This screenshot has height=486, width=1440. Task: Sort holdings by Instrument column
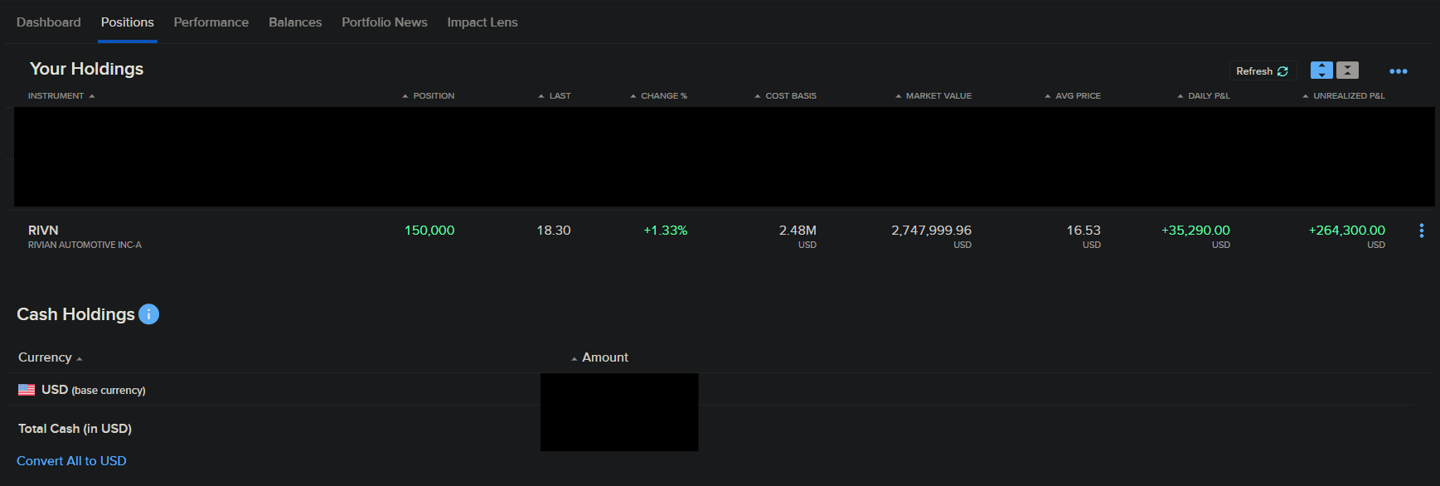56,96
